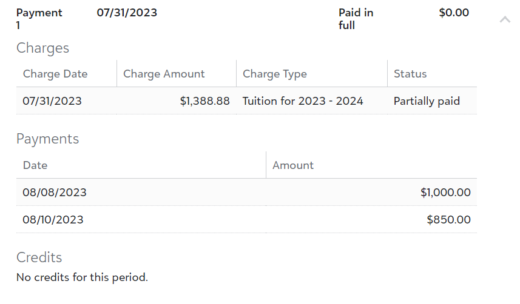
Task: Click the Payments Date column header
Action: [35, 165]
